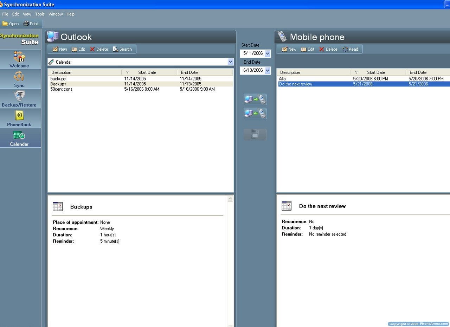The height and width of the screenshot is (327, 450).
Task: Select the '50cent cons' appointment
Action: point(141,89)
